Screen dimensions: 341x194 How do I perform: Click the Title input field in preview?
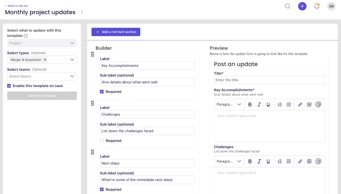pos(269,80)
